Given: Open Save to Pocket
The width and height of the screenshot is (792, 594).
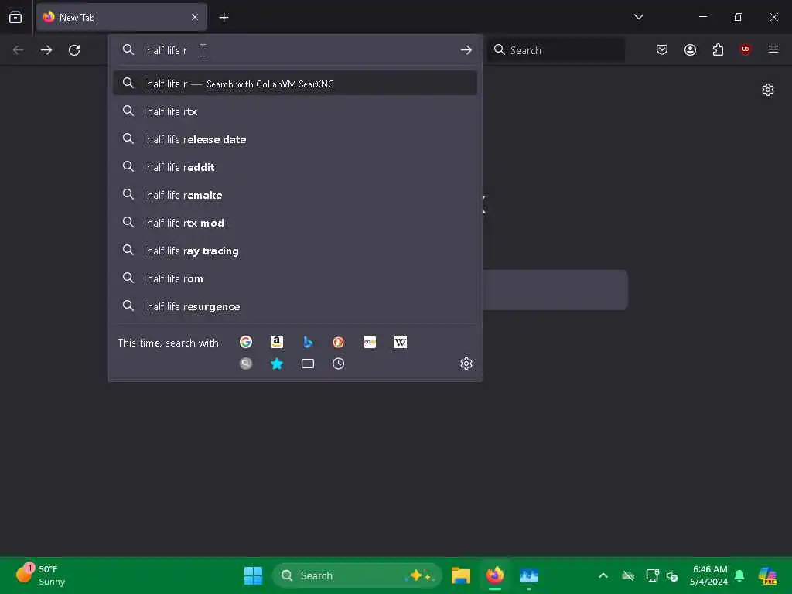Looking at the screenshot, I should [x=662, y=49].
